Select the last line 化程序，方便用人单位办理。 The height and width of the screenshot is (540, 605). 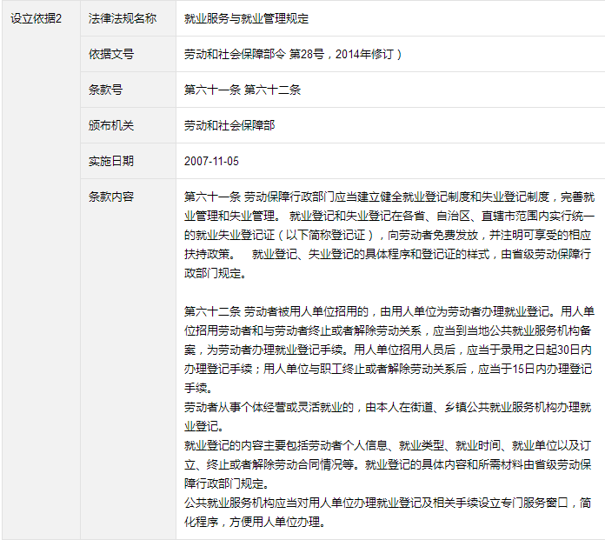[x=255, y=522]
